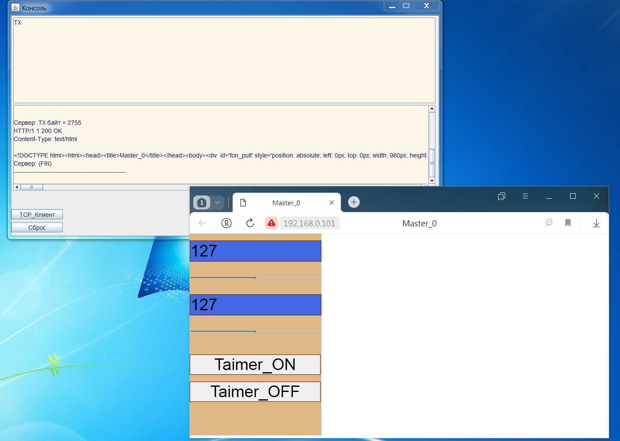Go back using the browser back arrow
This screenshot has height=441, width=620.
click(x=203, y=223)
